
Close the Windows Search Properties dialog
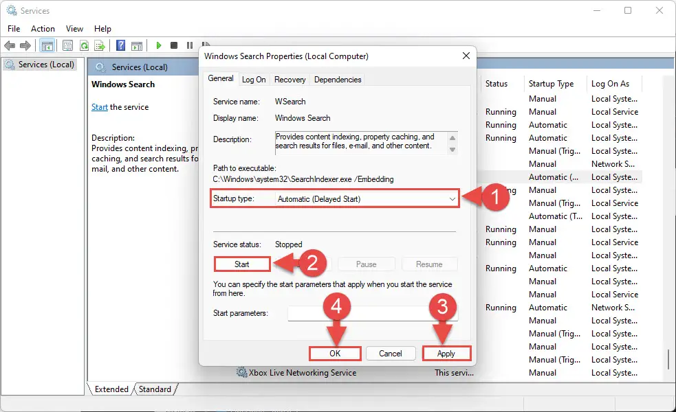tap(466, 56)
